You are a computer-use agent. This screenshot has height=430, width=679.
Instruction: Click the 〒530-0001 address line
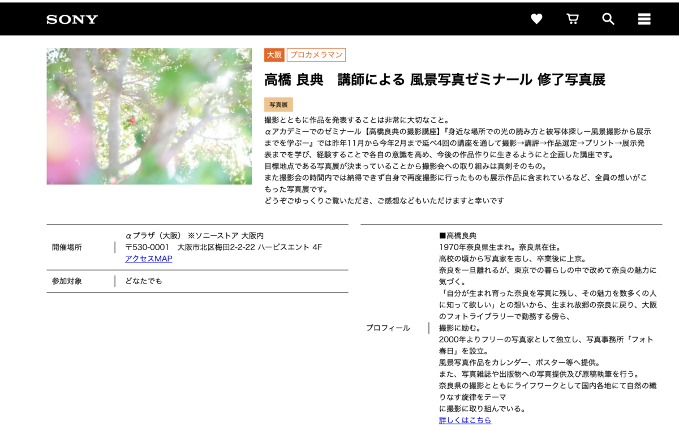[x=223, y=247]
